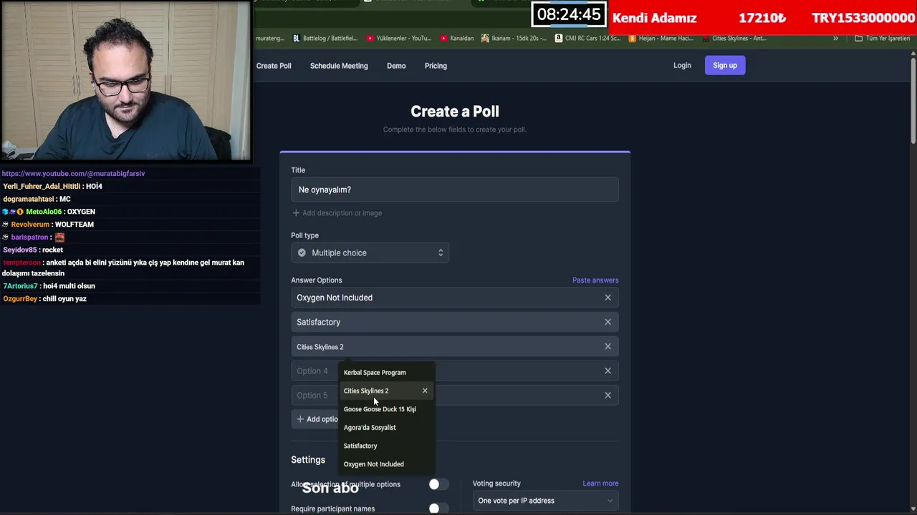The width and height of the screenshot is (917, 515).
Task: Click the plus icon beside Add description
Action: (x=296, y=213)
